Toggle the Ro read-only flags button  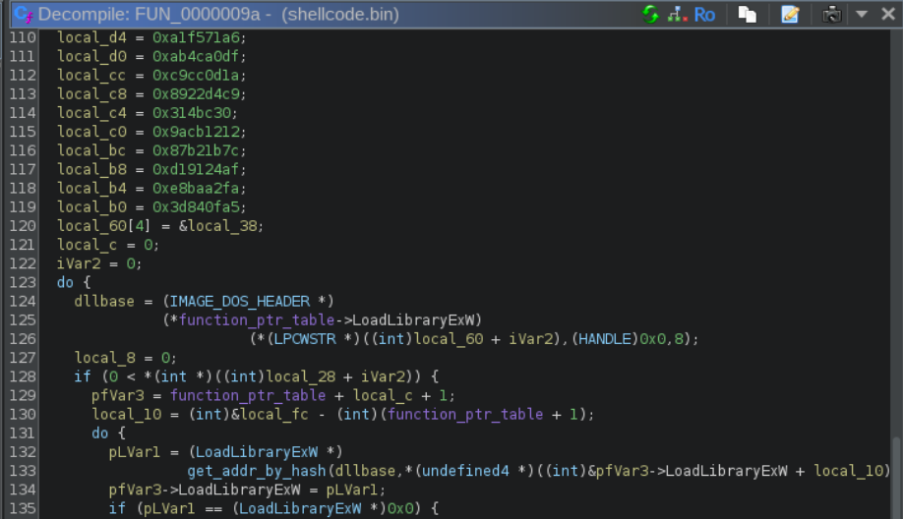(x=704, y=14)
